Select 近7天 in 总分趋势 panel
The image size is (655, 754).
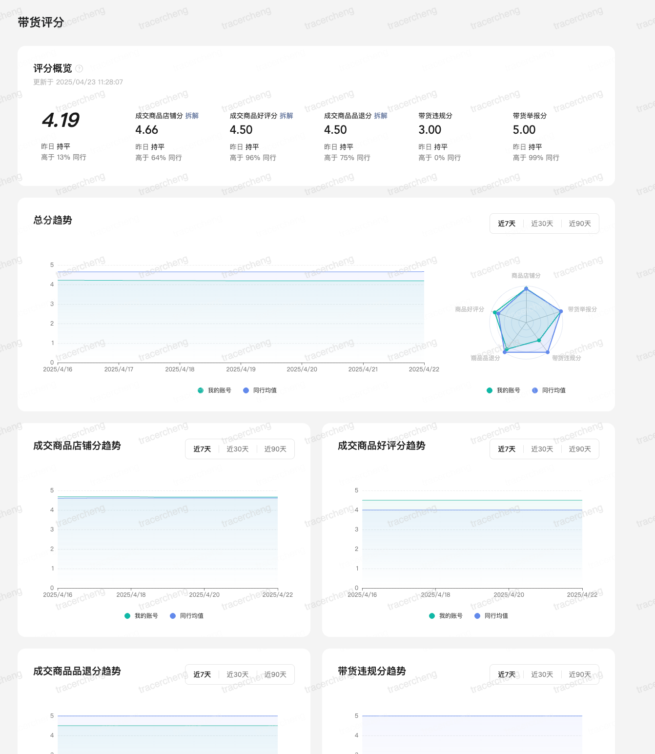point(507,224)
